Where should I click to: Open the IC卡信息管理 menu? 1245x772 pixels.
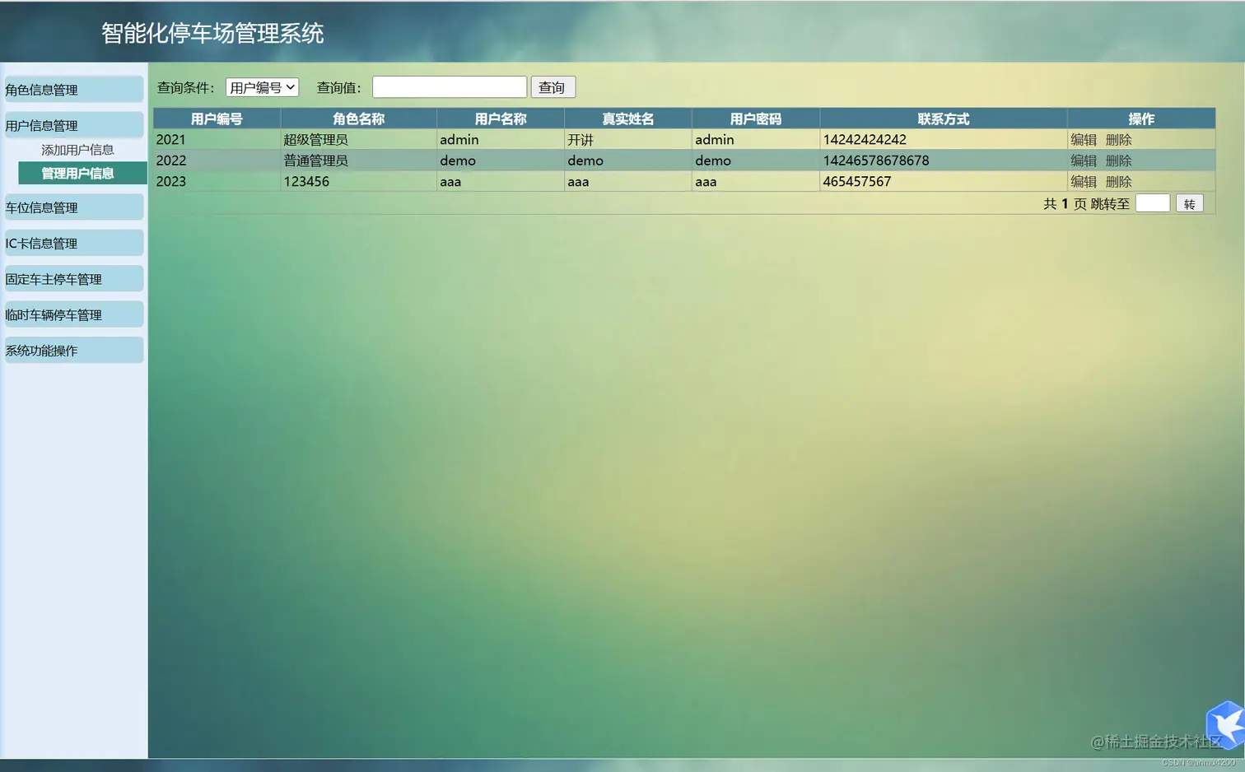73,243
